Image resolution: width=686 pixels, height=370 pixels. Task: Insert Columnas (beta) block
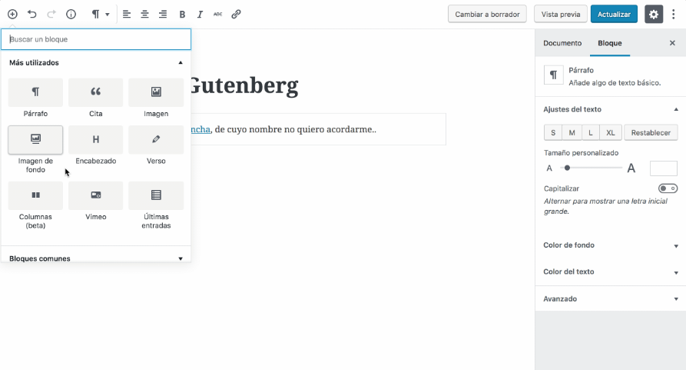point(35,206)
